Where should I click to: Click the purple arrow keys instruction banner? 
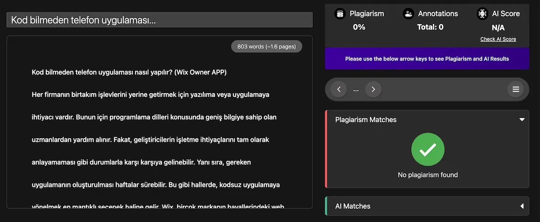pyautogui.click(x=427, y=59)
